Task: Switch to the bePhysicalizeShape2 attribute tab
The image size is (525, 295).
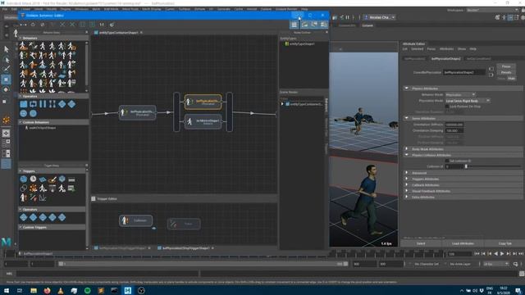Action: (445, 58)
